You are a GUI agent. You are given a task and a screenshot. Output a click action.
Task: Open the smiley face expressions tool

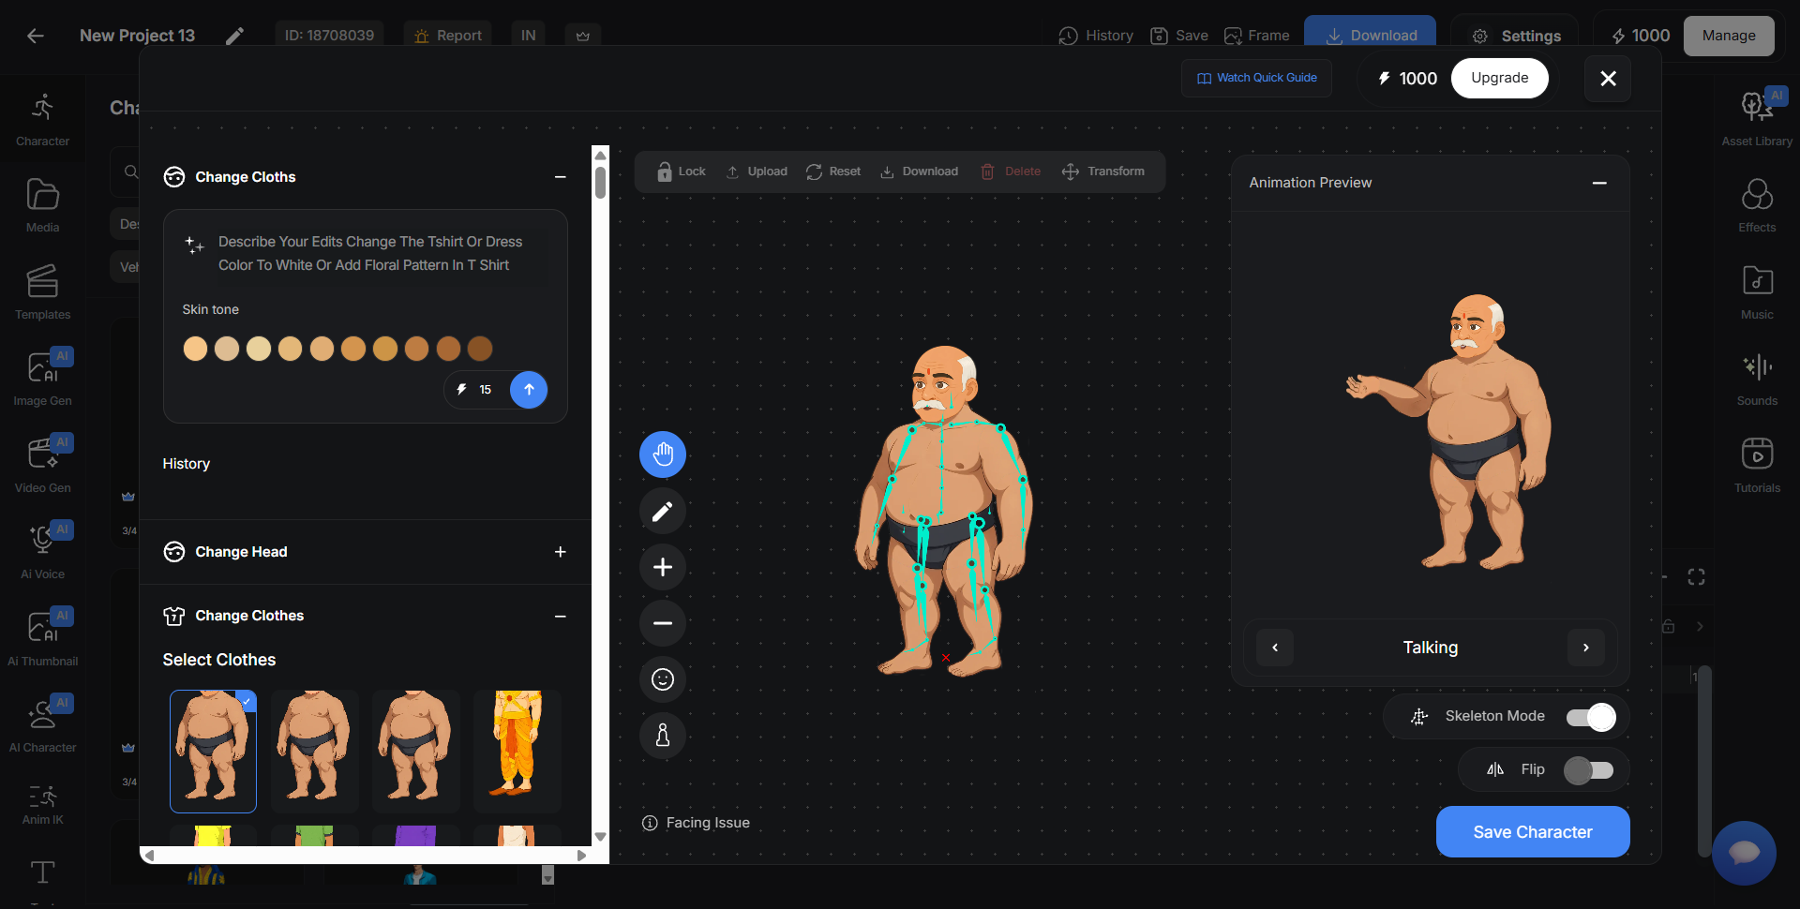[663, 679]
